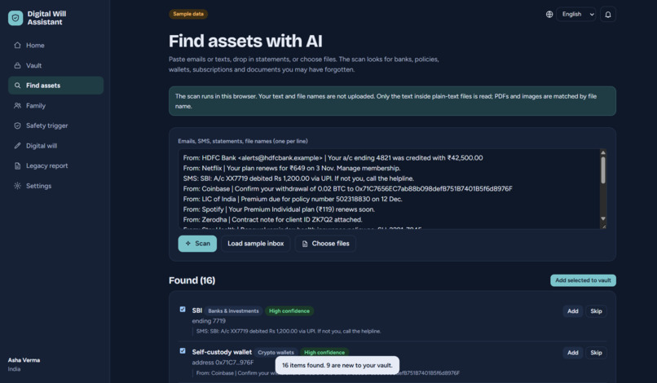This screenshot has height=383, width=657.
Task: Click the Self-custody wallet High confidence tag
Action: click(x=324, y=352)
